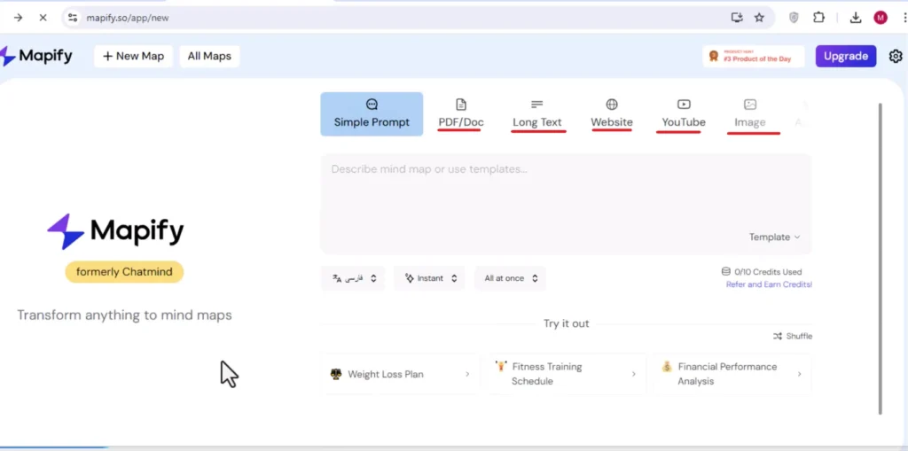Click the large Mapify logo on left
Screen dimensions: 908x451
(x=116, y=231)
